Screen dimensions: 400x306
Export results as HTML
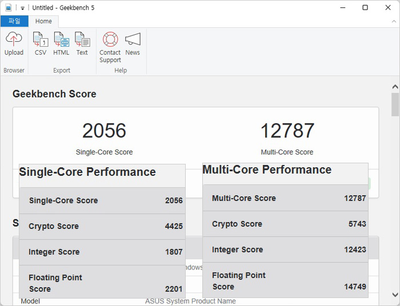61,43
